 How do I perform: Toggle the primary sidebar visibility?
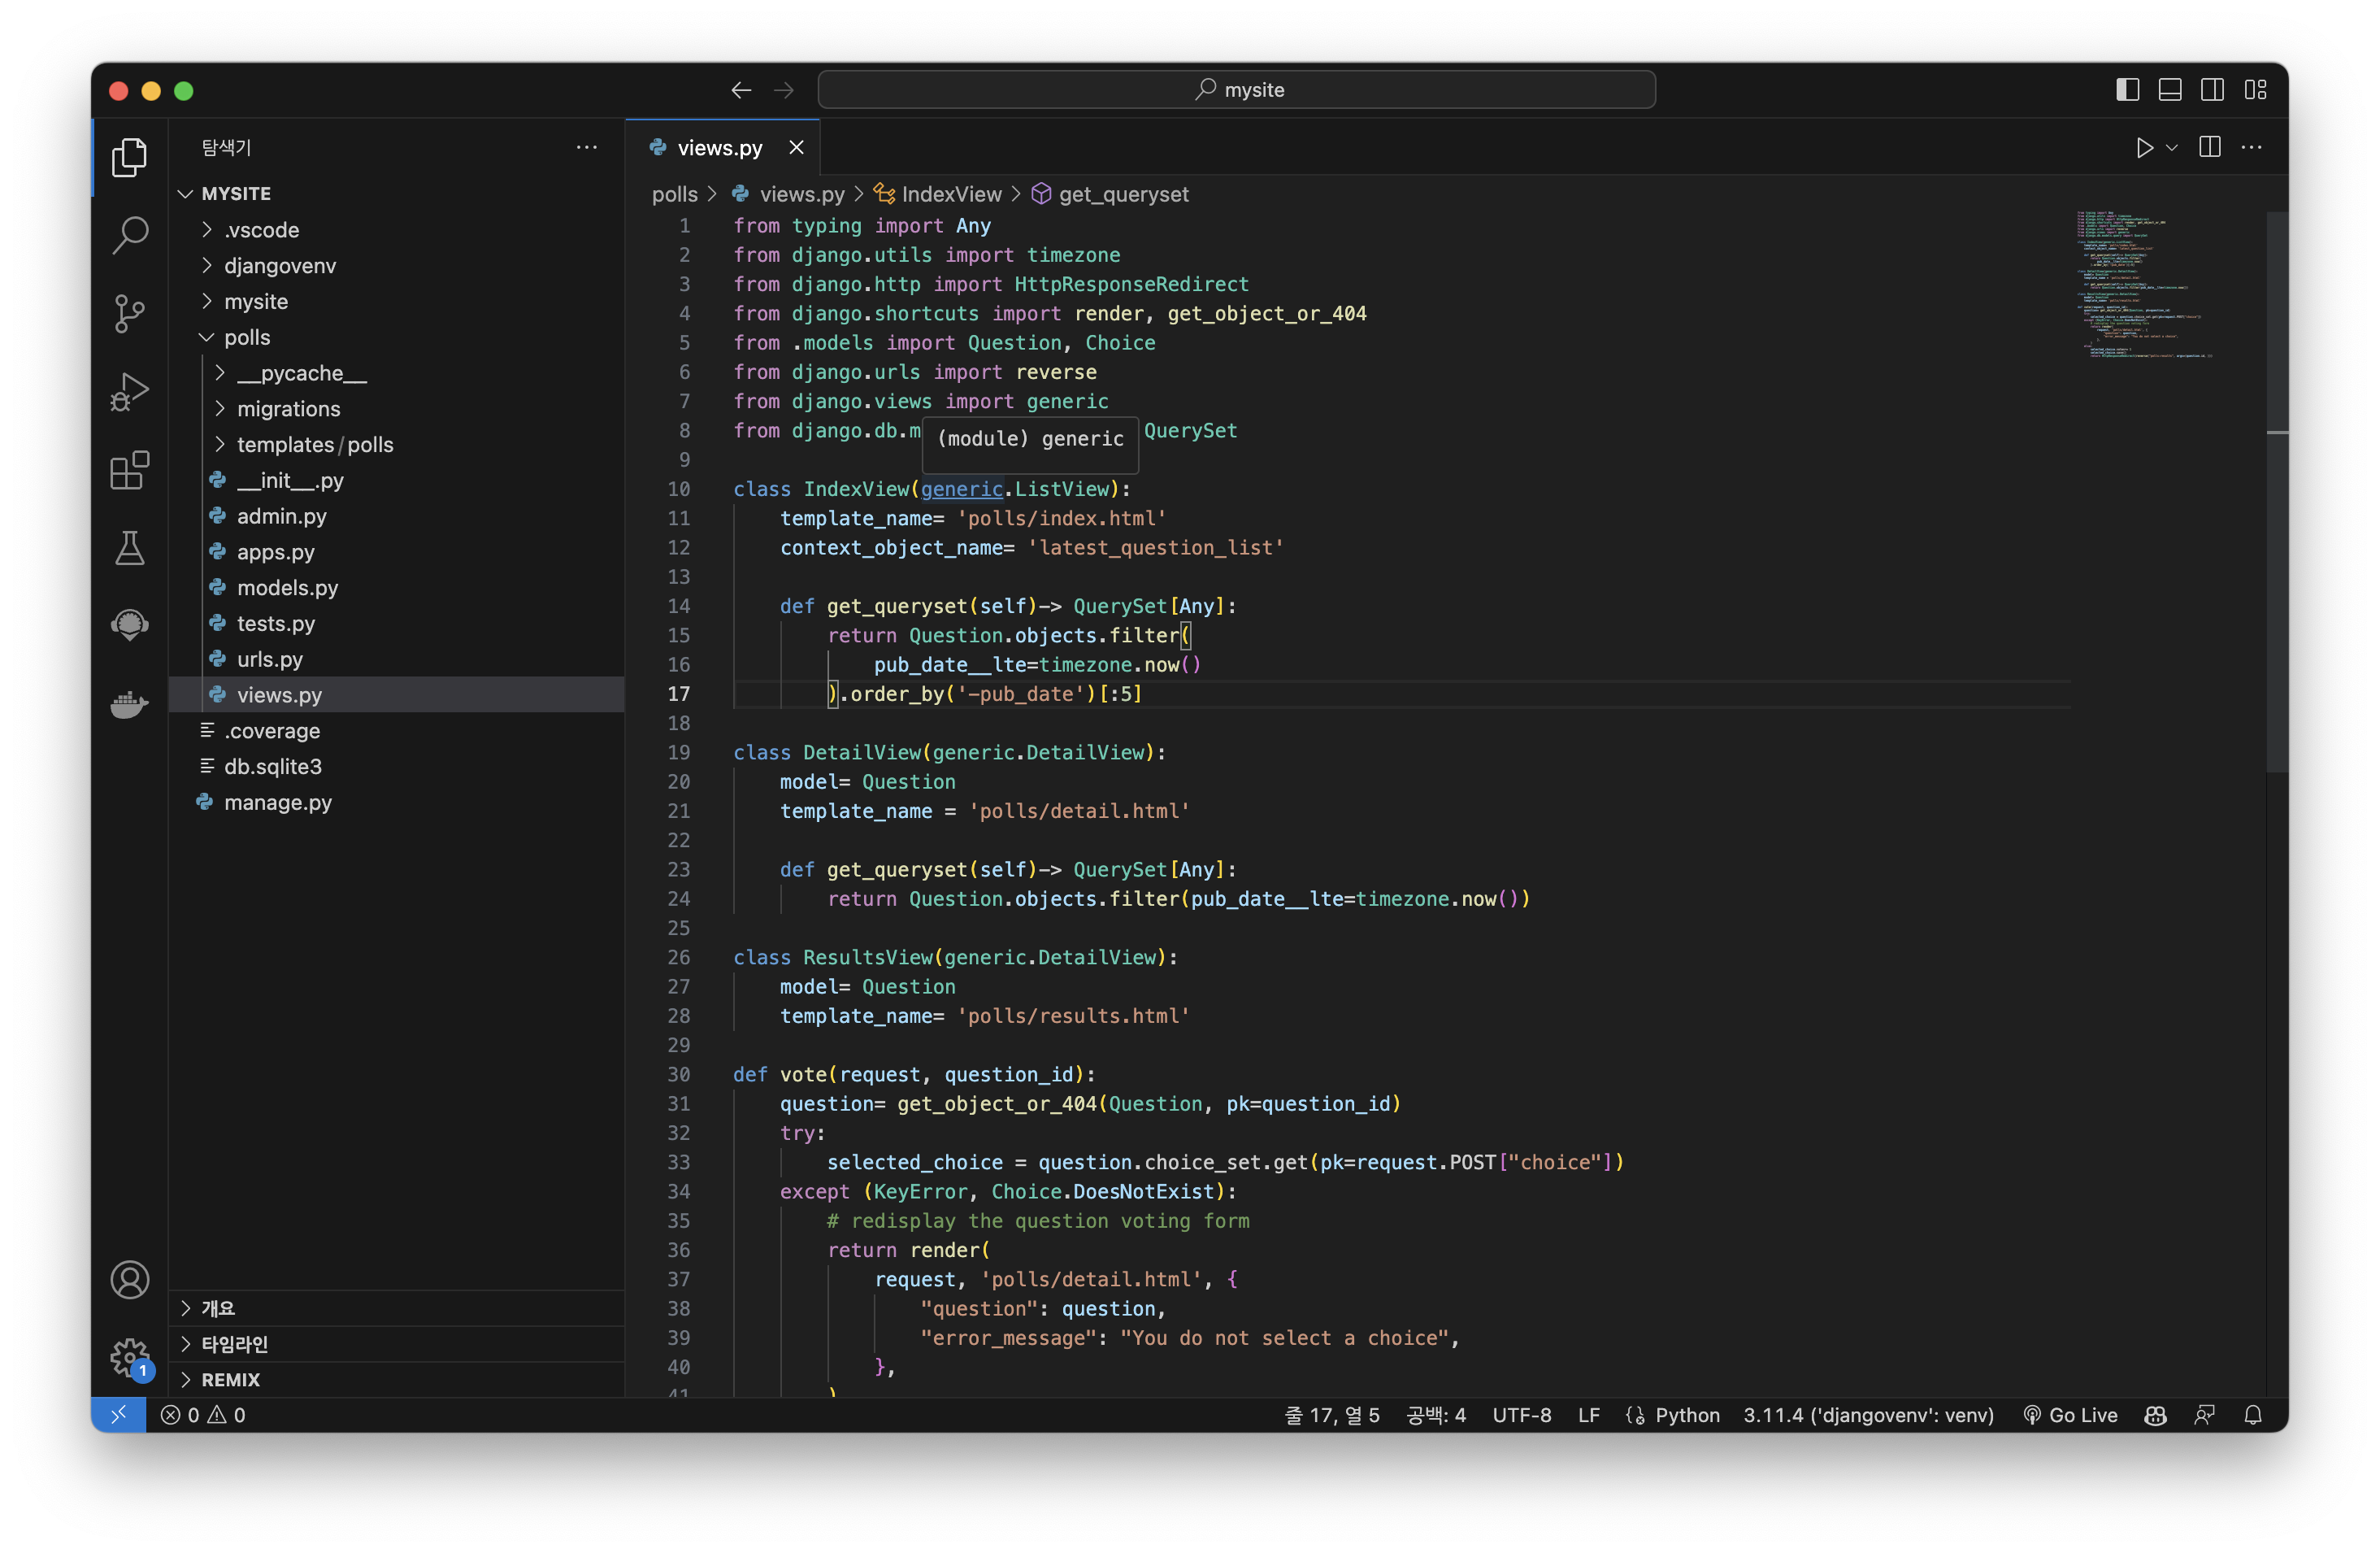point(2127,90)
